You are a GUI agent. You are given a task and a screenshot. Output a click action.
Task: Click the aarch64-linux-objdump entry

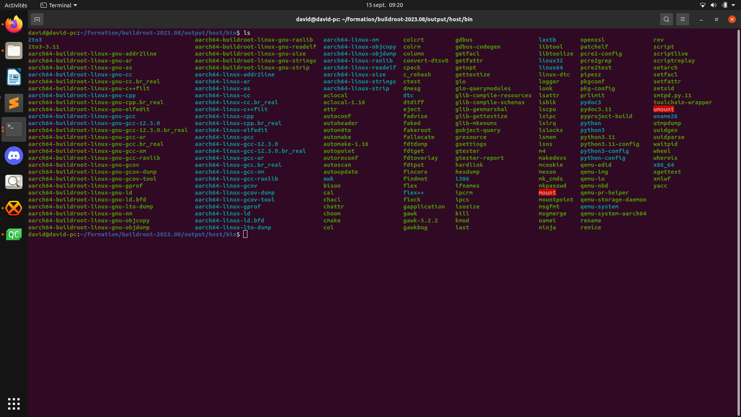coord(360,54)
